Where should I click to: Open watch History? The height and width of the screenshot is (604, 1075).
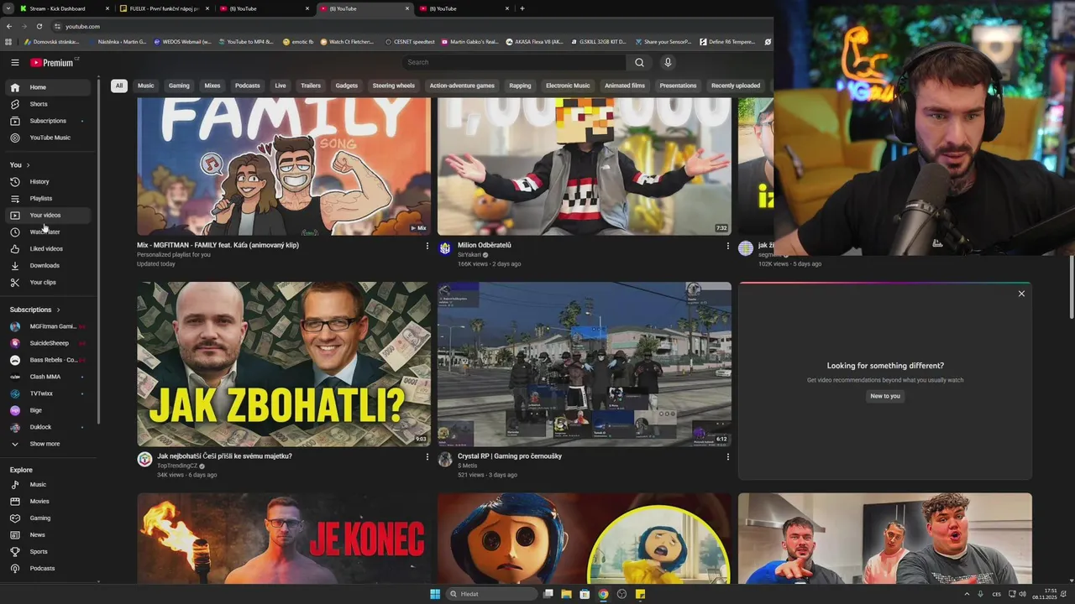click(x=48, y=181)
